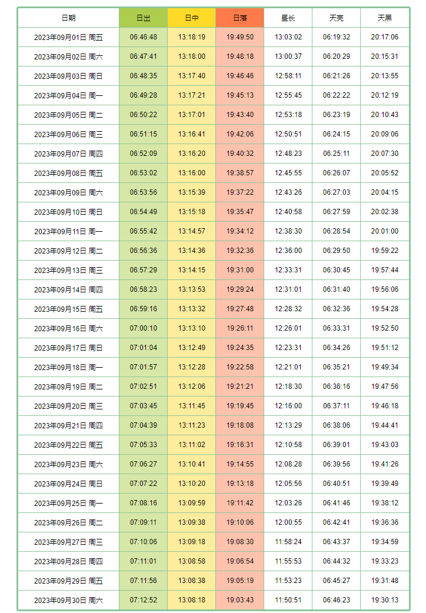This screenshot has height=613, width=426.
Task: Click the 日出 column header
Action: tap(143, 18)
